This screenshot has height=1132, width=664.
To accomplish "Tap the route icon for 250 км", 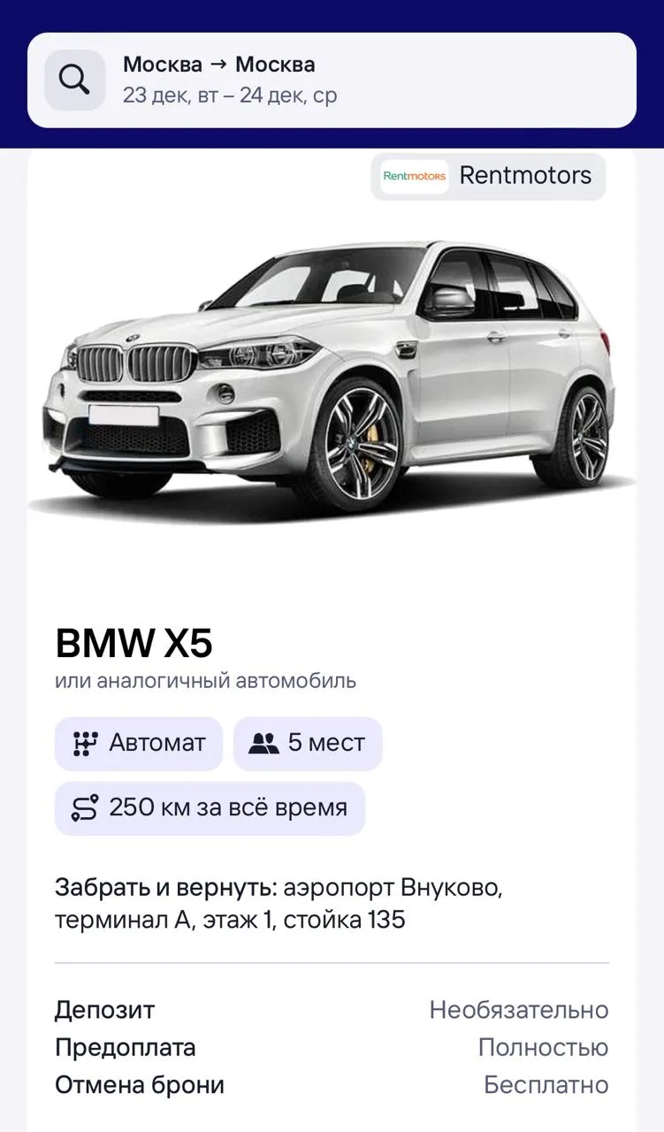I will [x=84, y=808].
